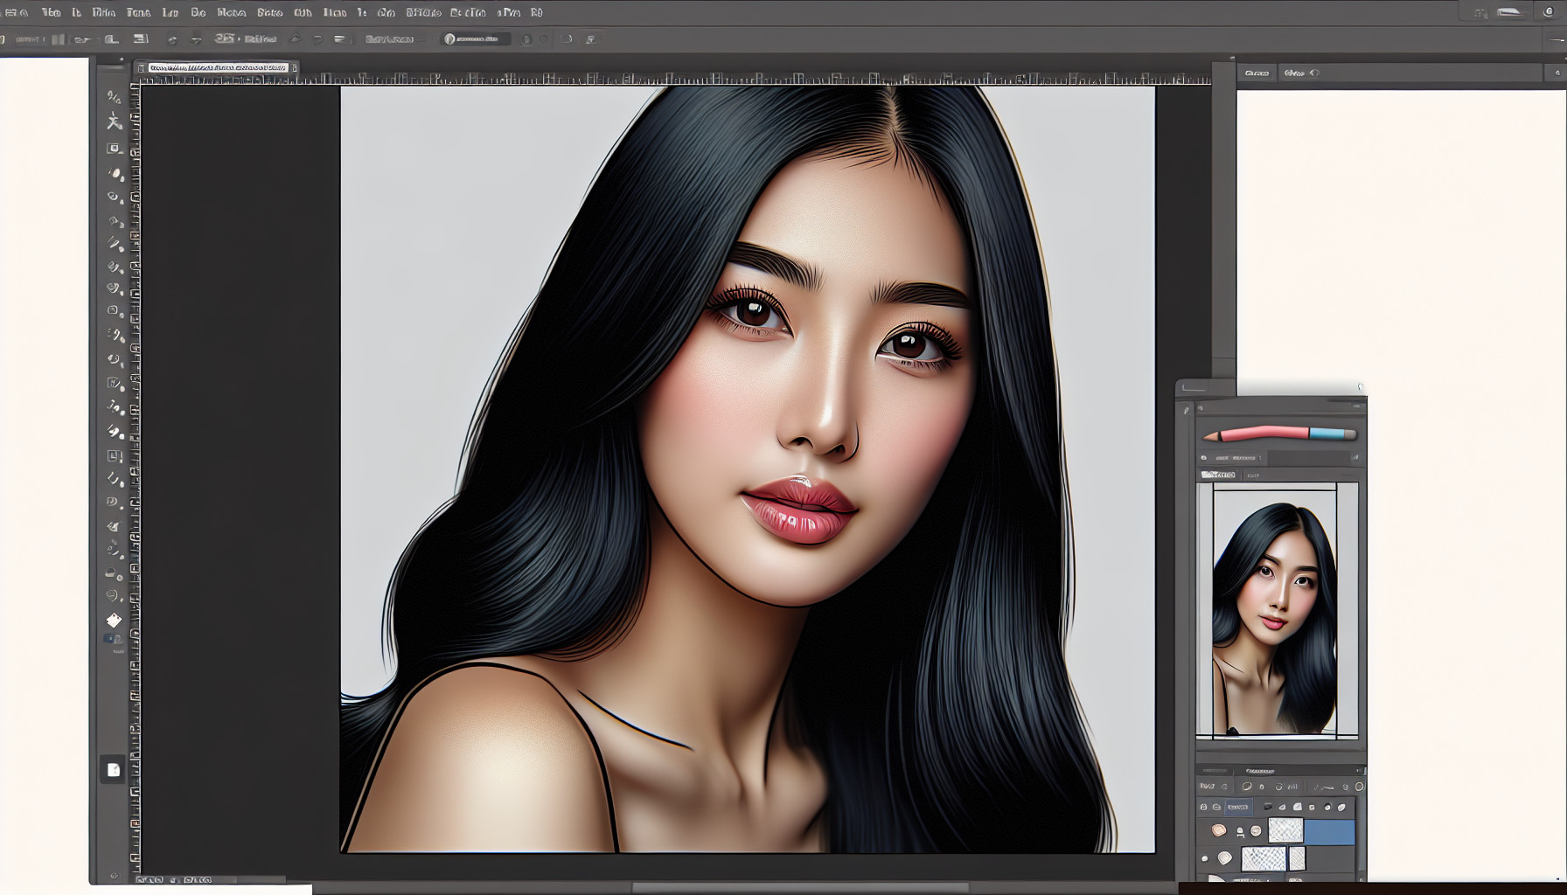Click the white page icon in the left toolbar
Image resolution: width=1567 pixels, height=895 pixels.
[113, 769]
